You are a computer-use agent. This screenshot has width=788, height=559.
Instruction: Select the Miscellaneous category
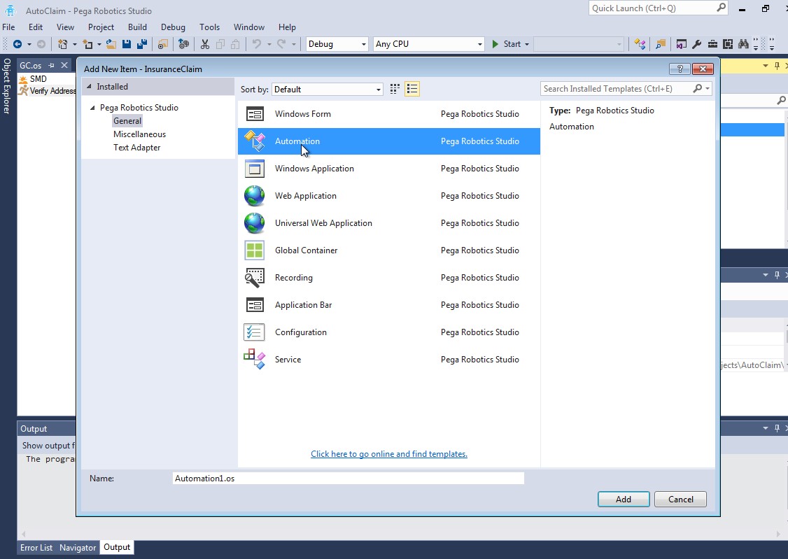[139, 134]
